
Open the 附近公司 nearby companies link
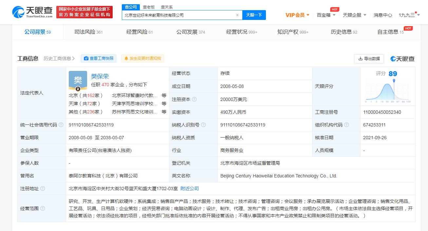(190, 189)
